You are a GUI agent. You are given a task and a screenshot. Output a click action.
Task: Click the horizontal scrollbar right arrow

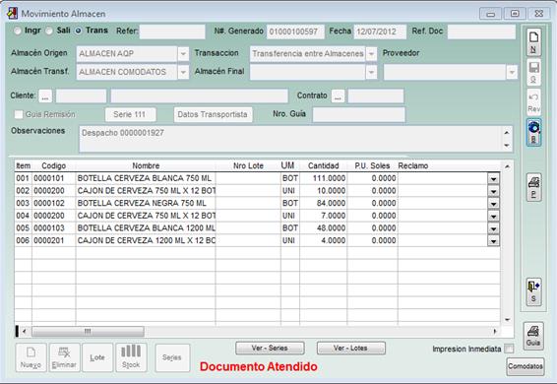[494, 332]
